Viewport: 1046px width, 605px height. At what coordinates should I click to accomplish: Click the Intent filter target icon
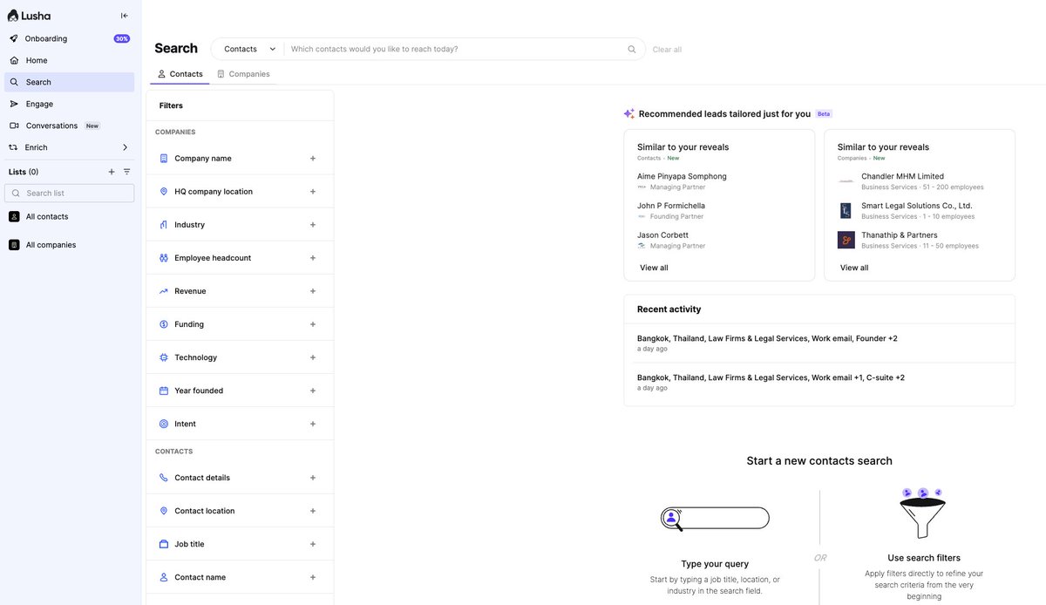164,424
